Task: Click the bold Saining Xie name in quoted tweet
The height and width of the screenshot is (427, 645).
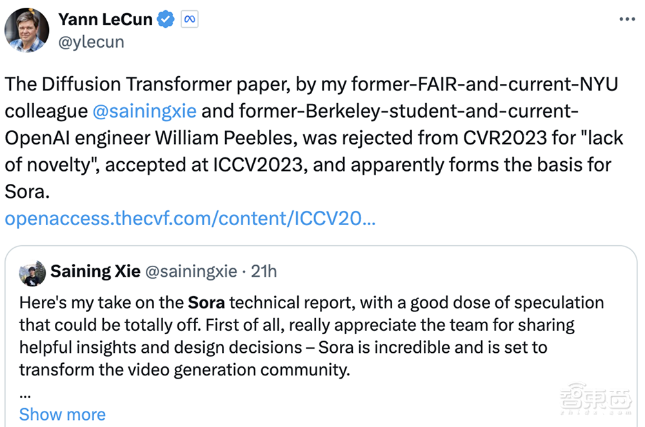Action: point(95,272)
